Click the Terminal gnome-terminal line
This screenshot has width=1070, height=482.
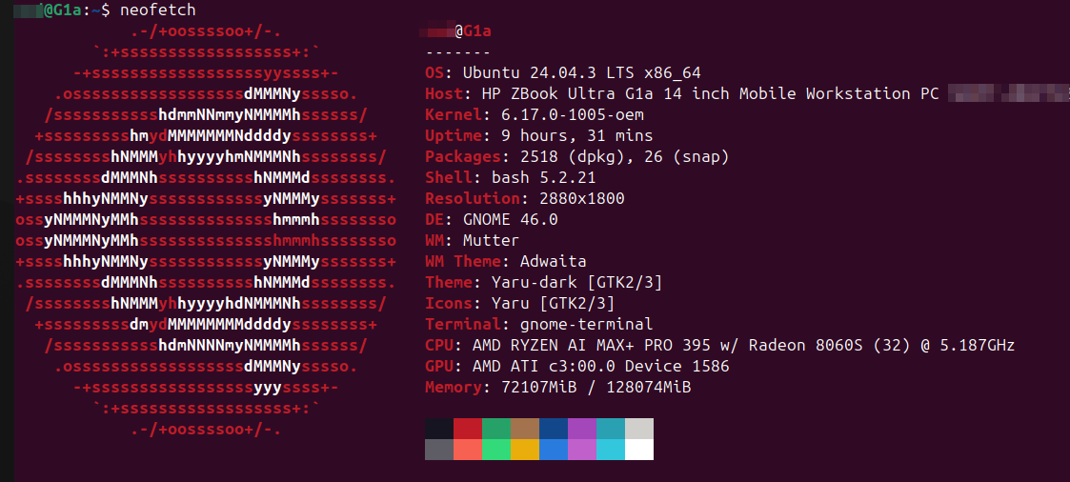[x=539, y=325]
